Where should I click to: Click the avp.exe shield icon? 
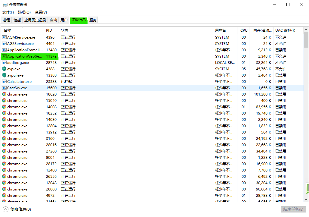point(4,69)
